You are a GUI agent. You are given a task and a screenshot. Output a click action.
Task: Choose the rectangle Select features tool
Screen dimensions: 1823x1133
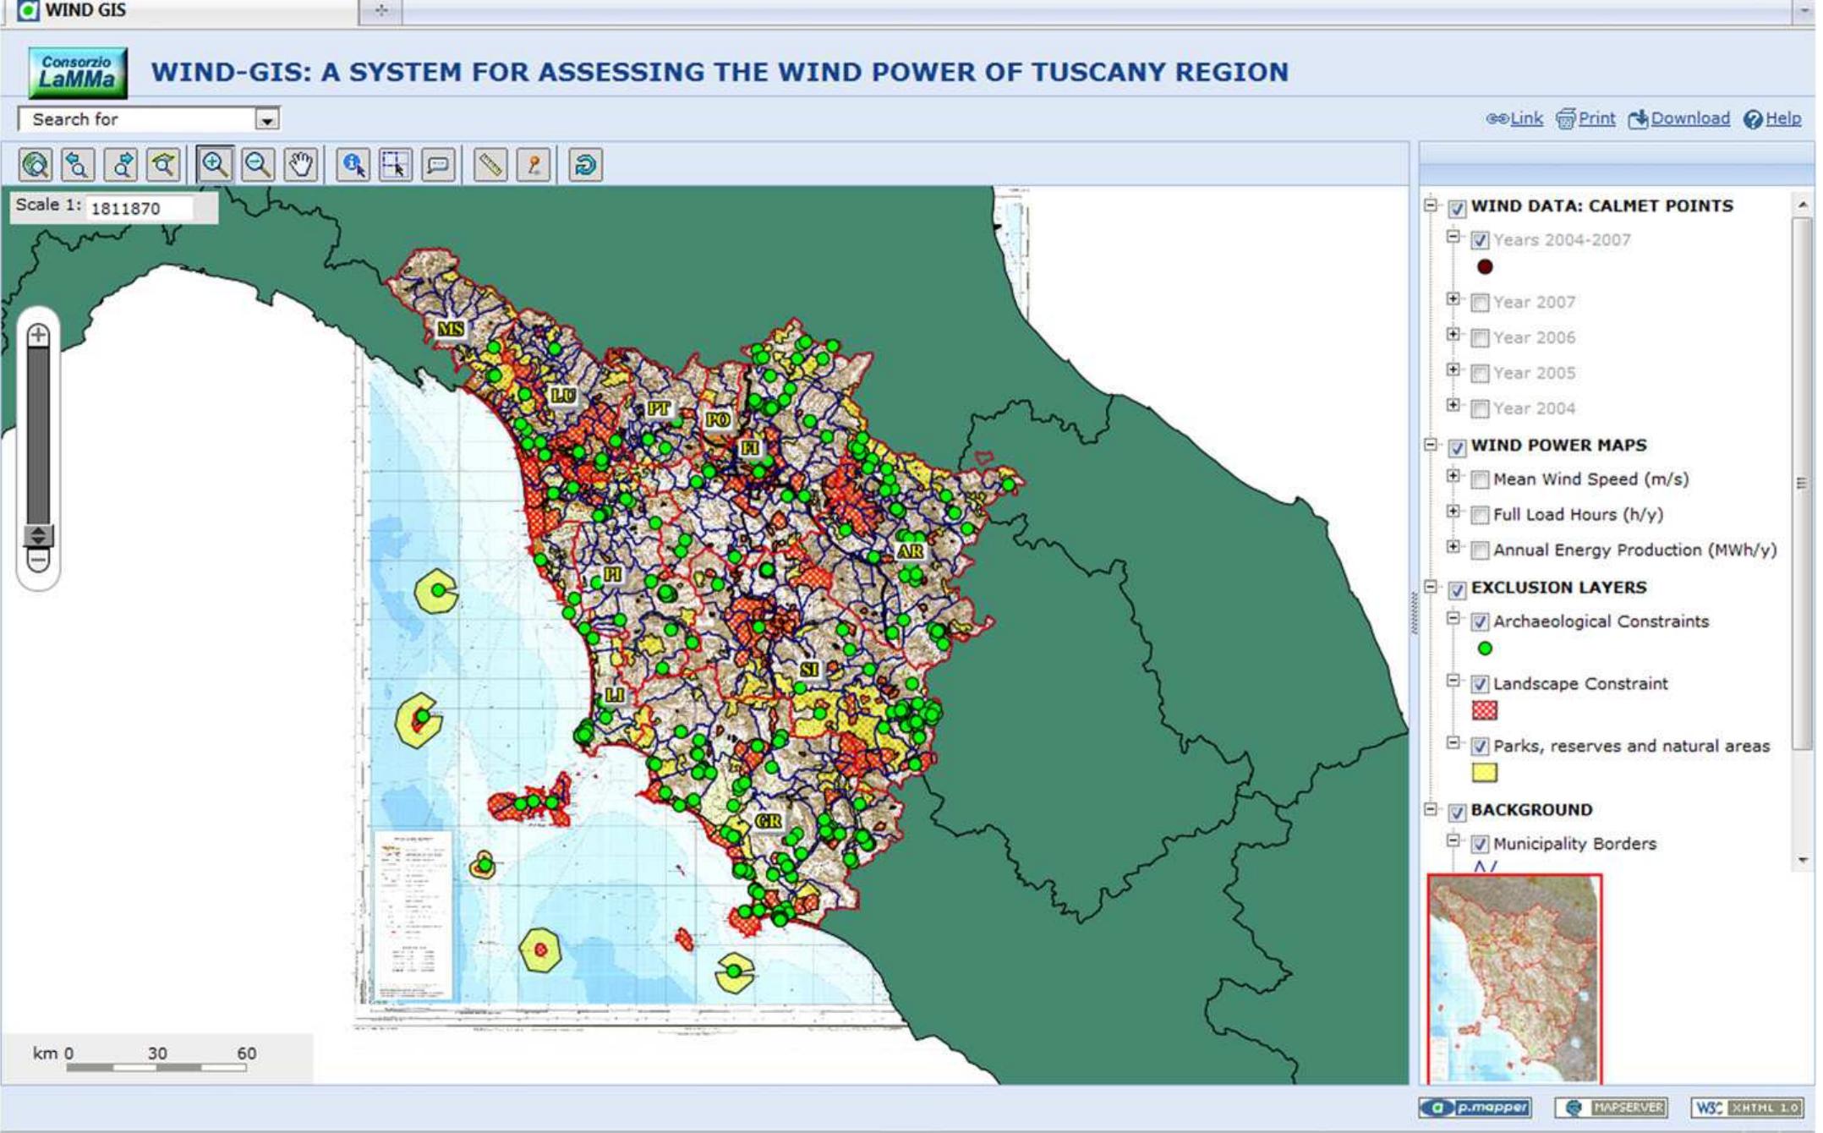pyautogui.click(x=395, y=164)
